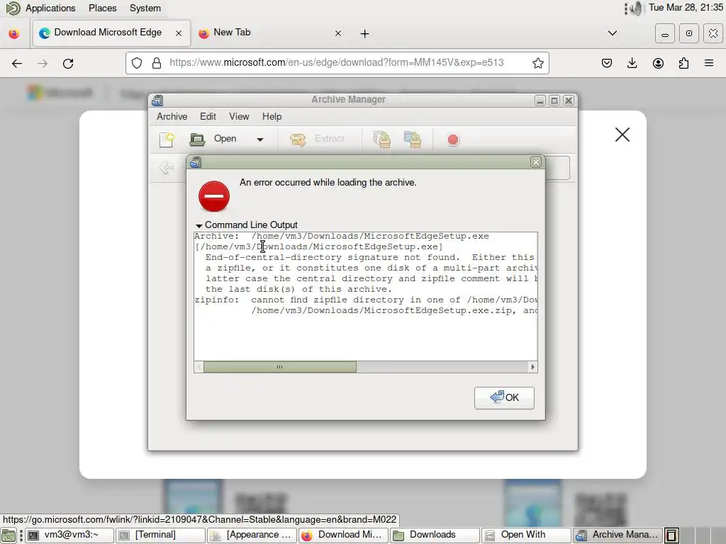Close the Download Microsoft Edge tab
This screenshot has height=544, width=726.
(179, 33)
